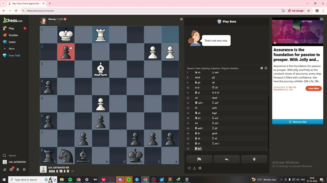Select the white rook on e1

coord(101,35)
